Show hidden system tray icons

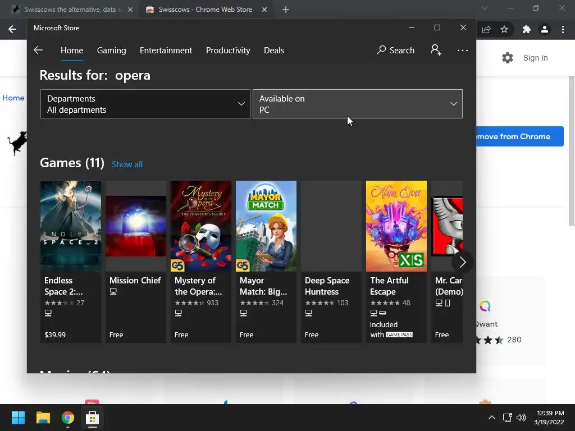click(x=492, y=418)
